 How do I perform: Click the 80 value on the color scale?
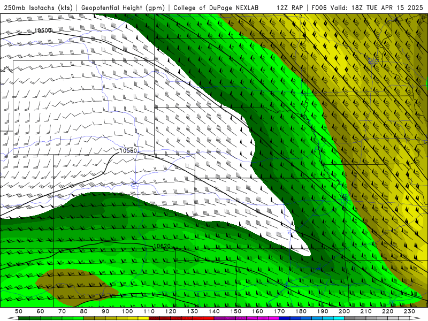[84, 311]
